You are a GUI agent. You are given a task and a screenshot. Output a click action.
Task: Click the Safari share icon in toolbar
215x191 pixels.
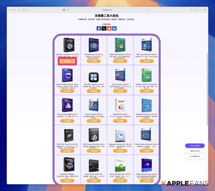click(x=196, y=10)
